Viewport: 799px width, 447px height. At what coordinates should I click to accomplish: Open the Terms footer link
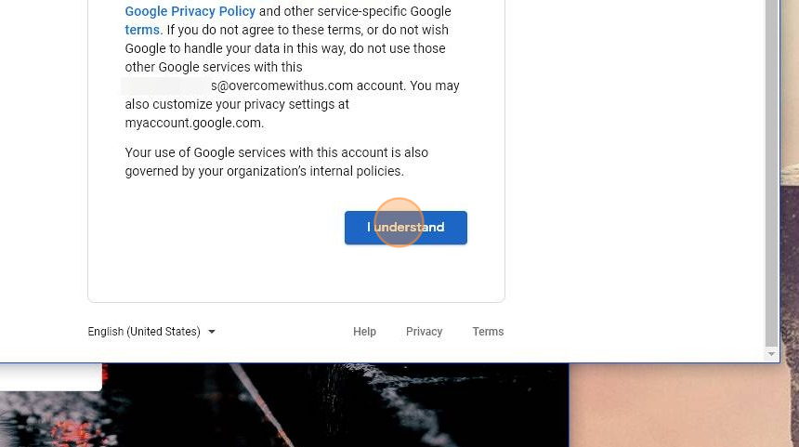pos(488,331)
